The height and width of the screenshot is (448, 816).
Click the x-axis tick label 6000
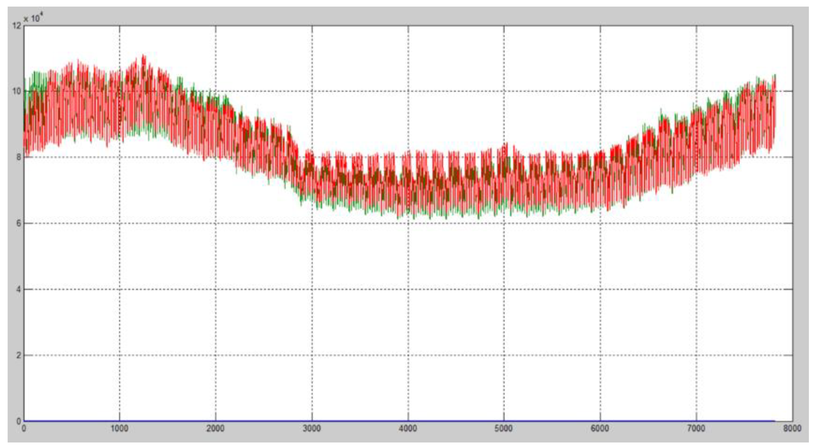coord(600,429)
